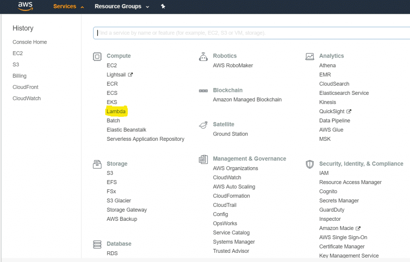Click the Security, Identity & Compliance shield icon

[310, 164]
